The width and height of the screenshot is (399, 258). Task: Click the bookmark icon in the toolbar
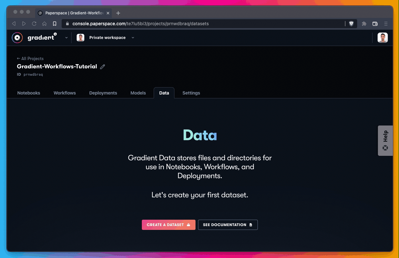click(55, 23)
